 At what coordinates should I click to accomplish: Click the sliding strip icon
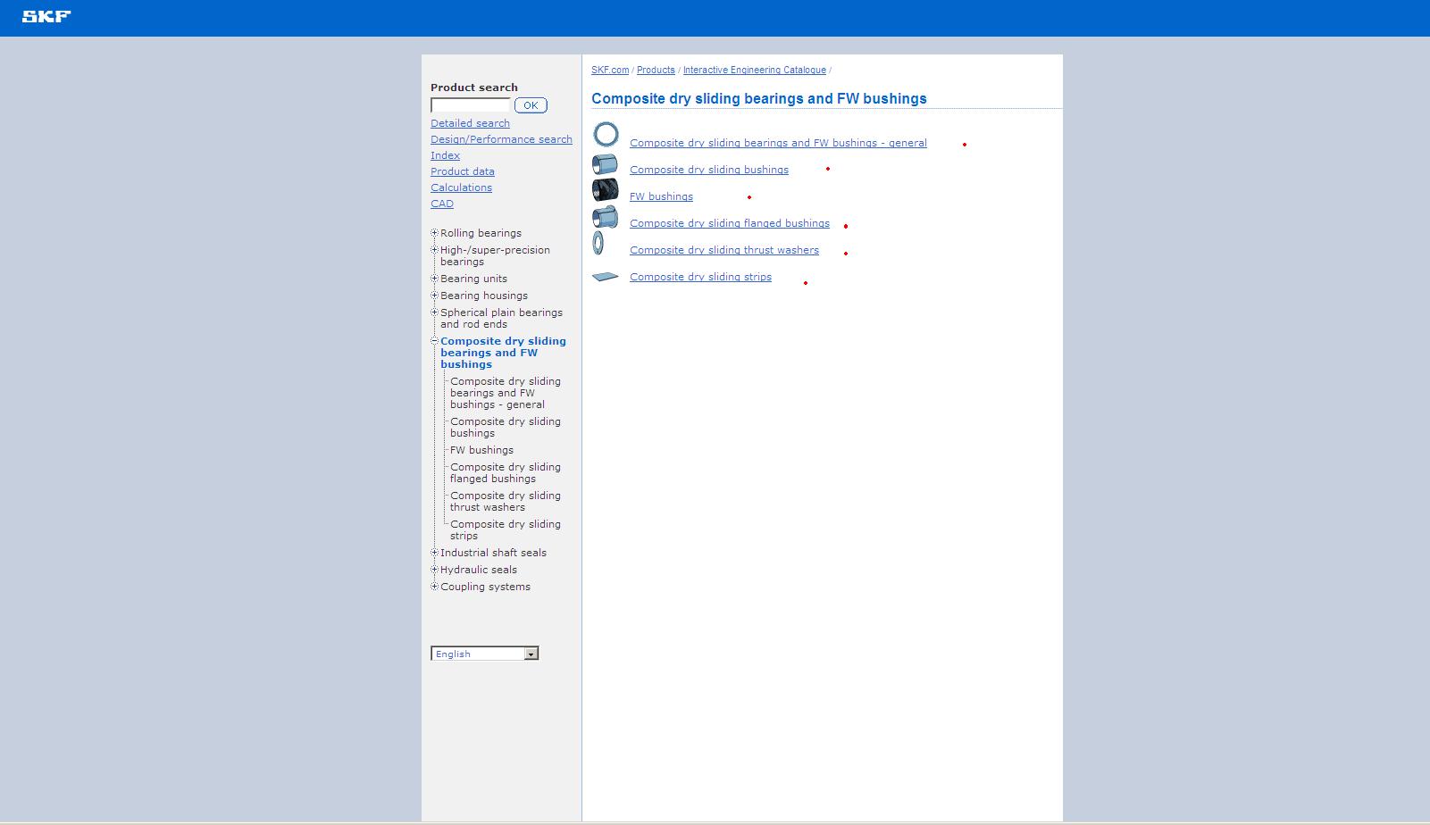pos(605,277)
